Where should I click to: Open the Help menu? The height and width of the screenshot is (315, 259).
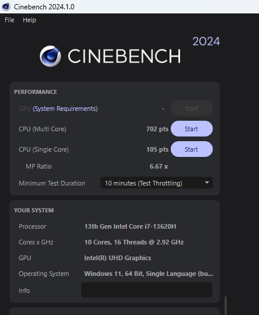pos(29,20)
